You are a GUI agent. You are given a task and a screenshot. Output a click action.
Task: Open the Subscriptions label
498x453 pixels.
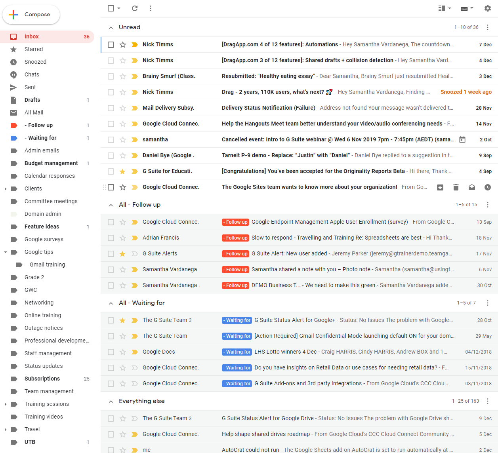click(x=47, y=379)
